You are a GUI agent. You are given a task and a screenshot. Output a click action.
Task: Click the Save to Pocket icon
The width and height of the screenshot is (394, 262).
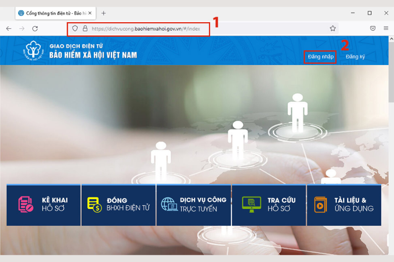[373, 29]
